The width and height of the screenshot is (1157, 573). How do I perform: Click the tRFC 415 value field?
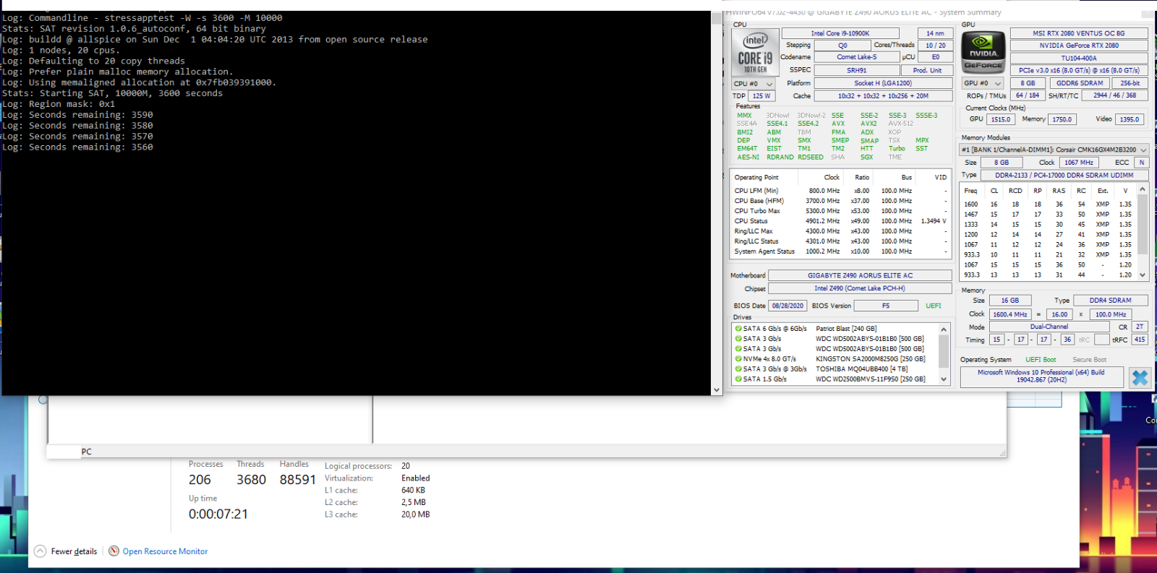click(x=1140, y=340)
